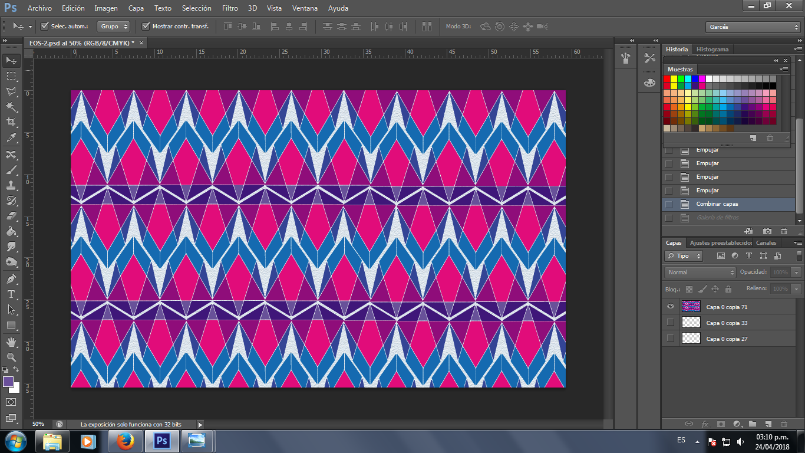Lock all padlock in Bloq. row

(x=728, y=289)
